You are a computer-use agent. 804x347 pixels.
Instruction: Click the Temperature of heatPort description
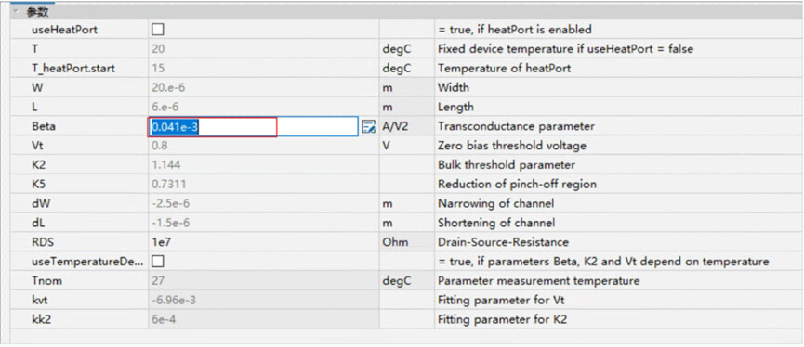504,68
